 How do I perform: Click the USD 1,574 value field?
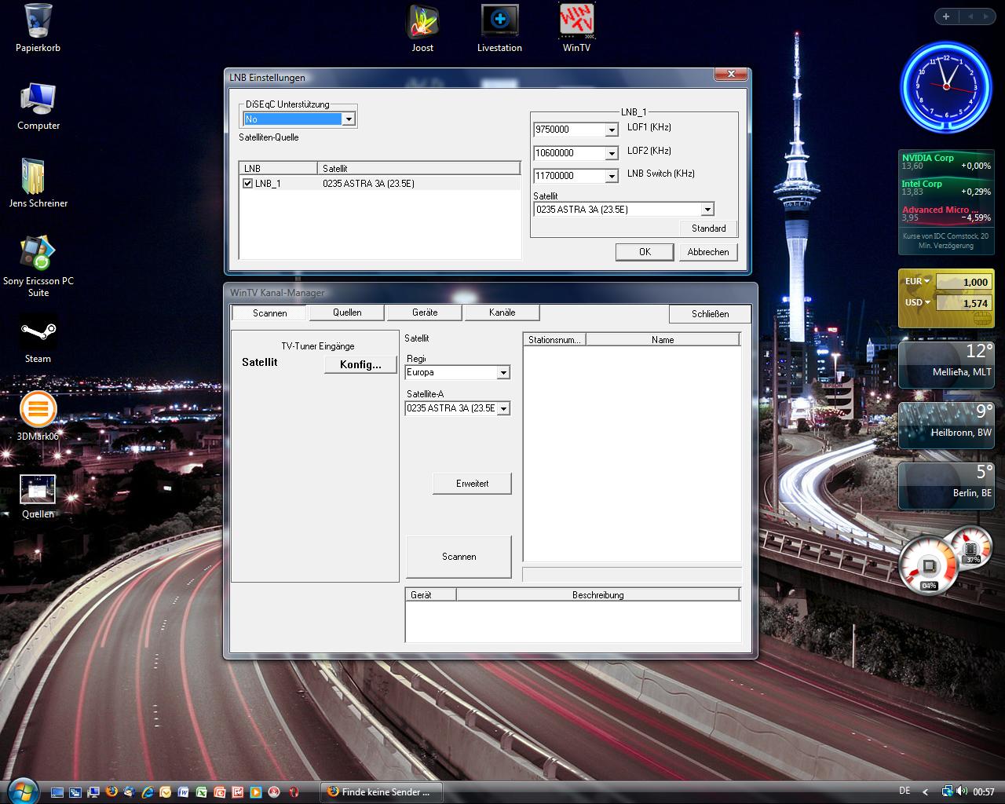coord(963,303)
